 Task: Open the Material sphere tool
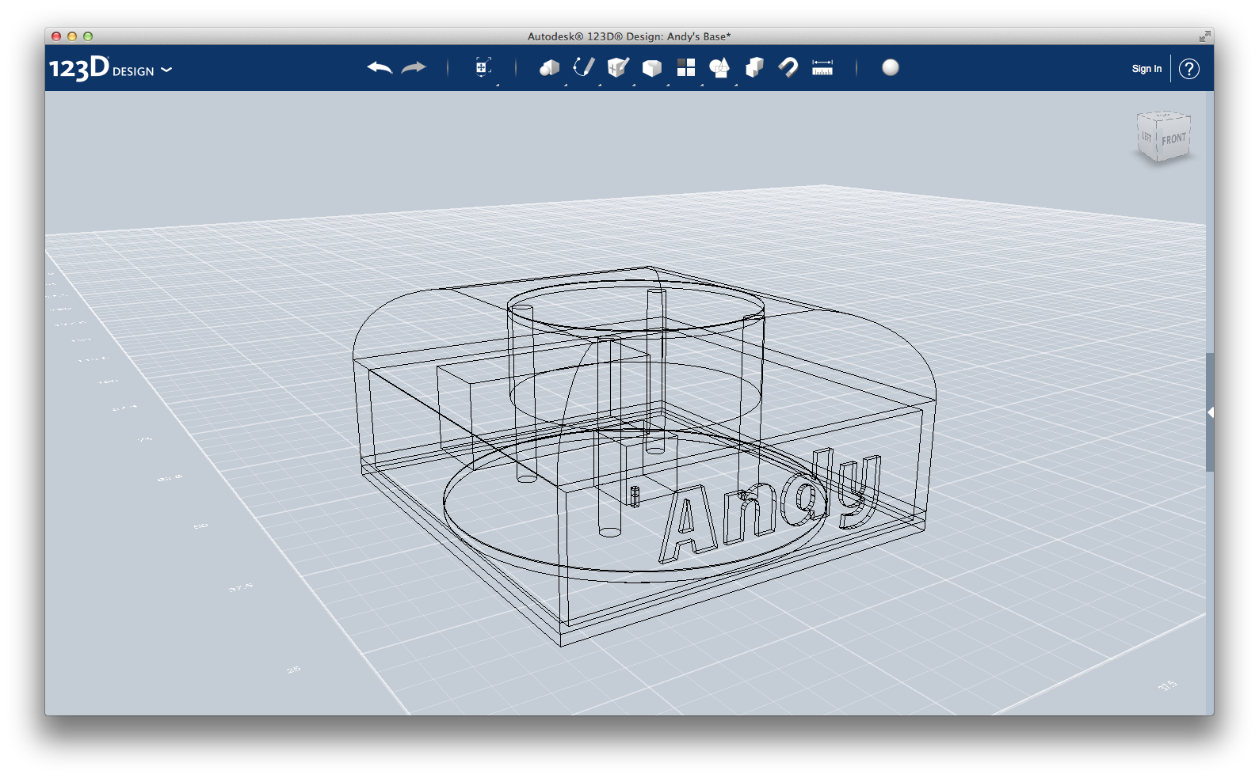(x=891, y=67)
